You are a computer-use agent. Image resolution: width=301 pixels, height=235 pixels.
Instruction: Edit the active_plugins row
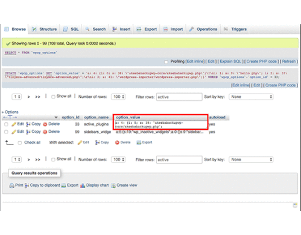17,124
